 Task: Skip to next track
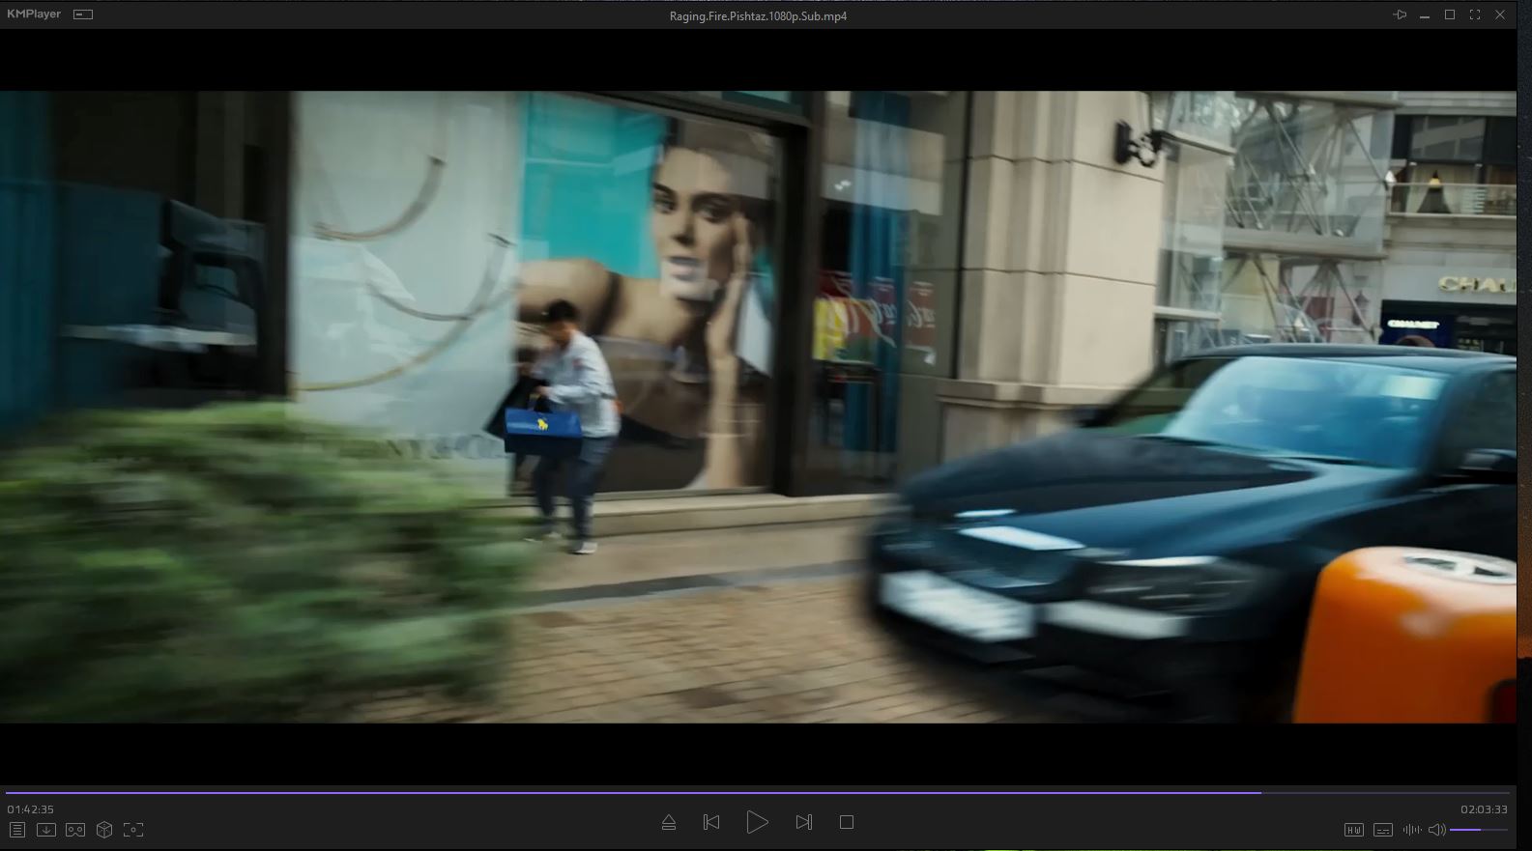tap(803, 822)
